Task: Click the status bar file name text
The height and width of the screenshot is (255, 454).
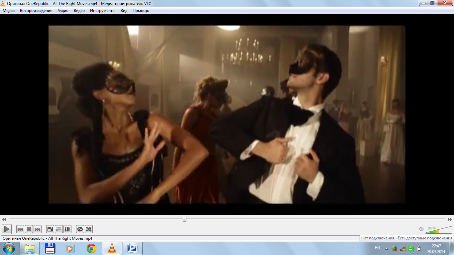Action: pyautogui.click(x=48, y=238)
